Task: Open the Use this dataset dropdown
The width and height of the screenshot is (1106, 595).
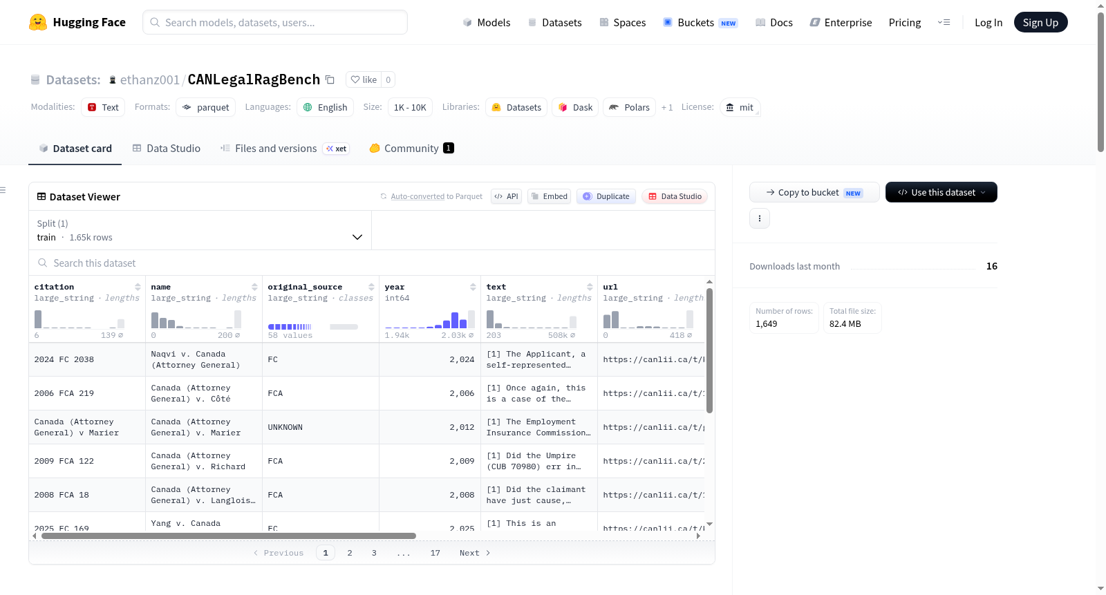Action: 941,192
